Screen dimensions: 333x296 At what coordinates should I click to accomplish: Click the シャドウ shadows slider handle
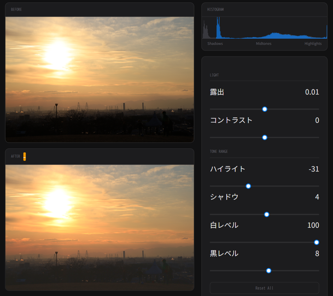267,214
